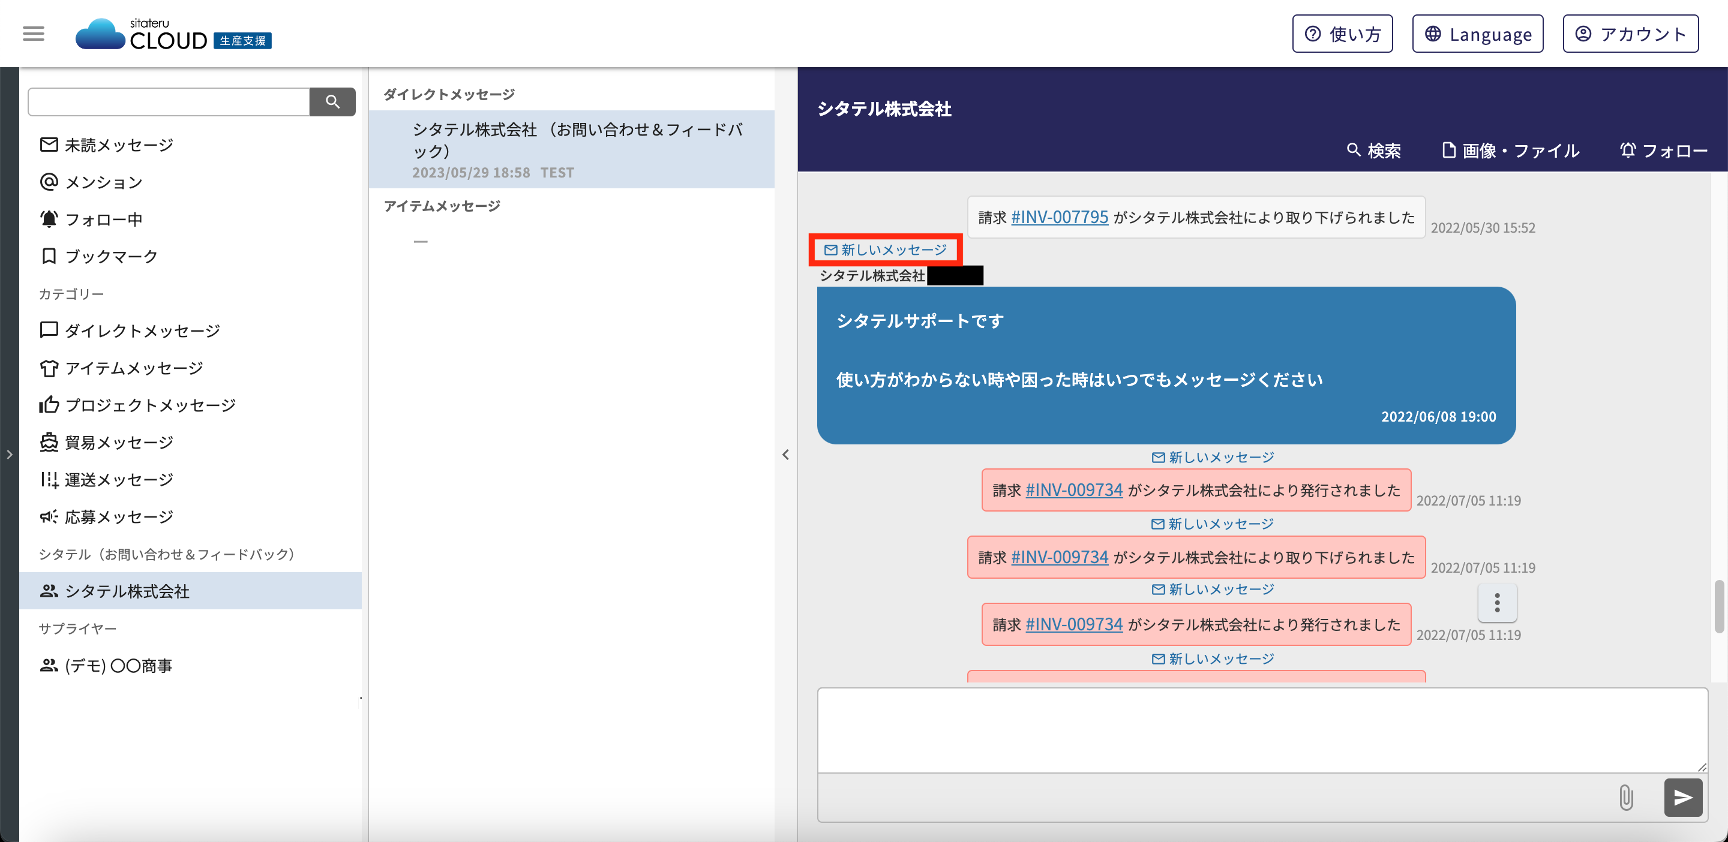Select ダイレクトメッセージ category in sidebar
The image size is (1728, 842).
point(191,330)
